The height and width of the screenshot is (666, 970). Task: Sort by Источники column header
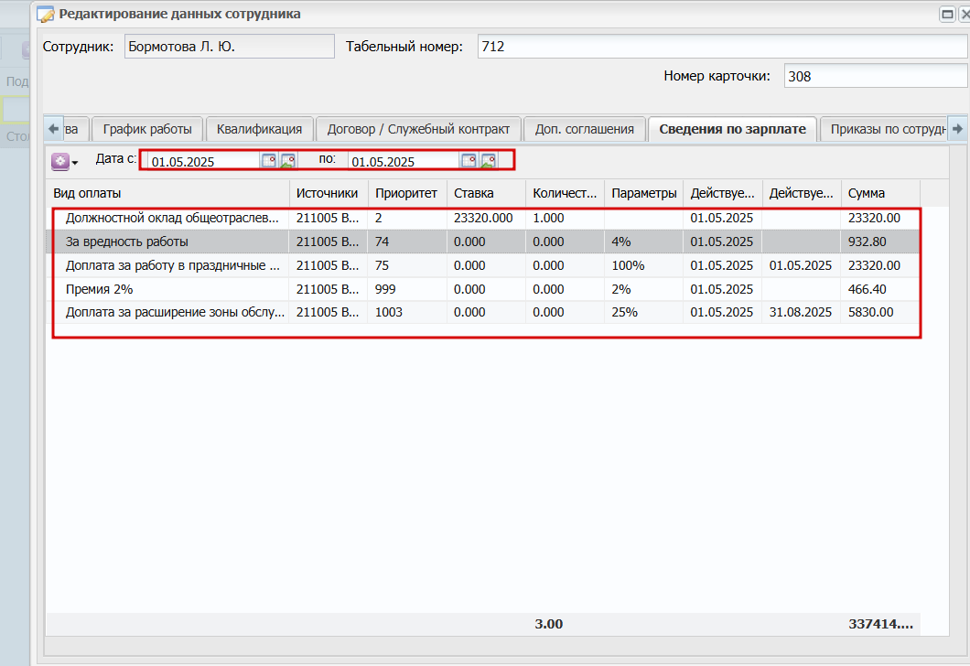coord(329,193)
